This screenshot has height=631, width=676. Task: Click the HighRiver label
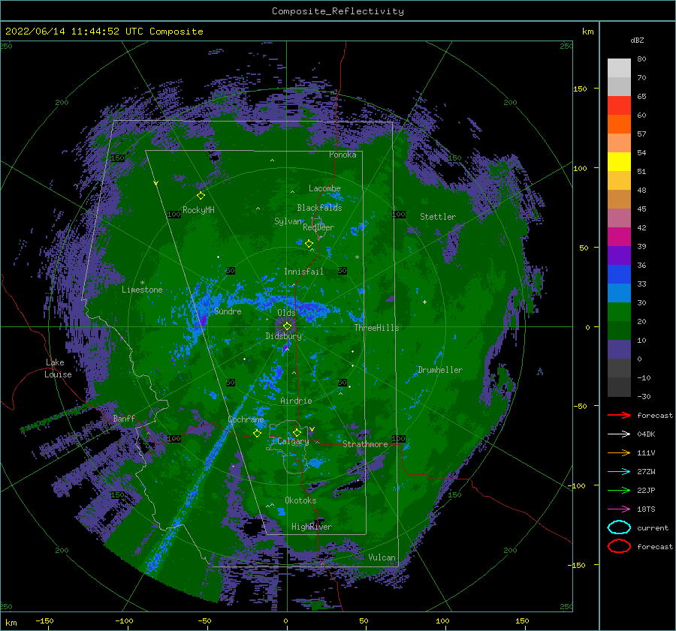pos(311,527)
